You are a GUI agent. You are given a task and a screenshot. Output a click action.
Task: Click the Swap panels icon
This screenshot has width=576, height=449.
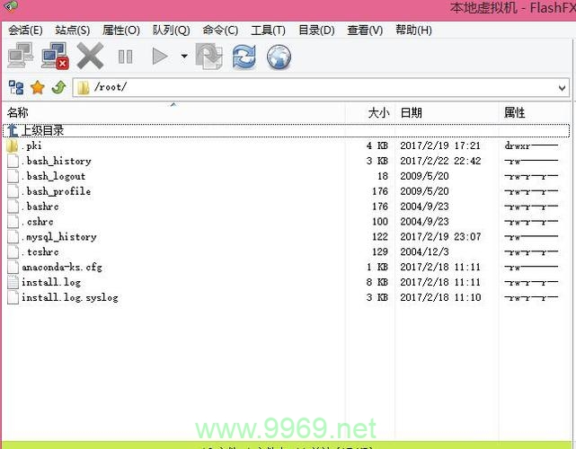coord(209,57)
